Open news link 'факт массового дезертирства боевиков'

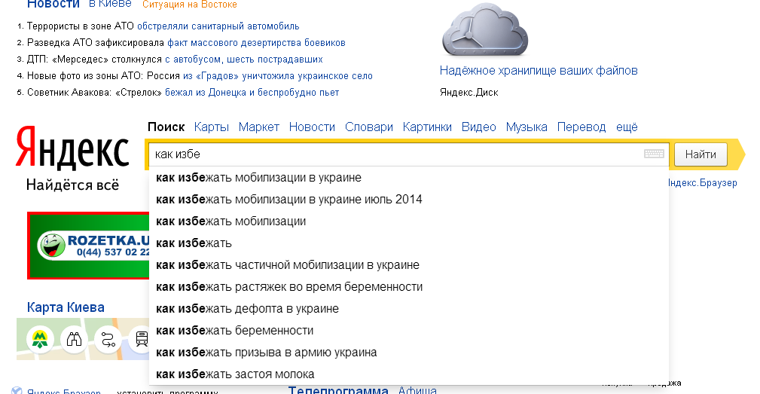256,43
